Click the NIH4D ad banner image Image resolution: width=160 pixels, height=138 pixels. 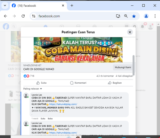78,50
